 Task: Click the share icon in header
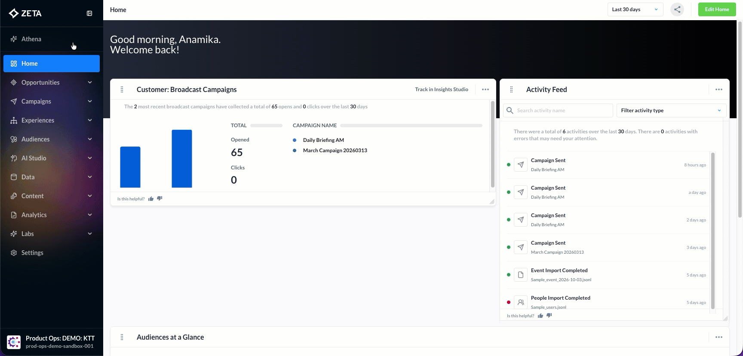pyautogui.click(x=677, y=9)
